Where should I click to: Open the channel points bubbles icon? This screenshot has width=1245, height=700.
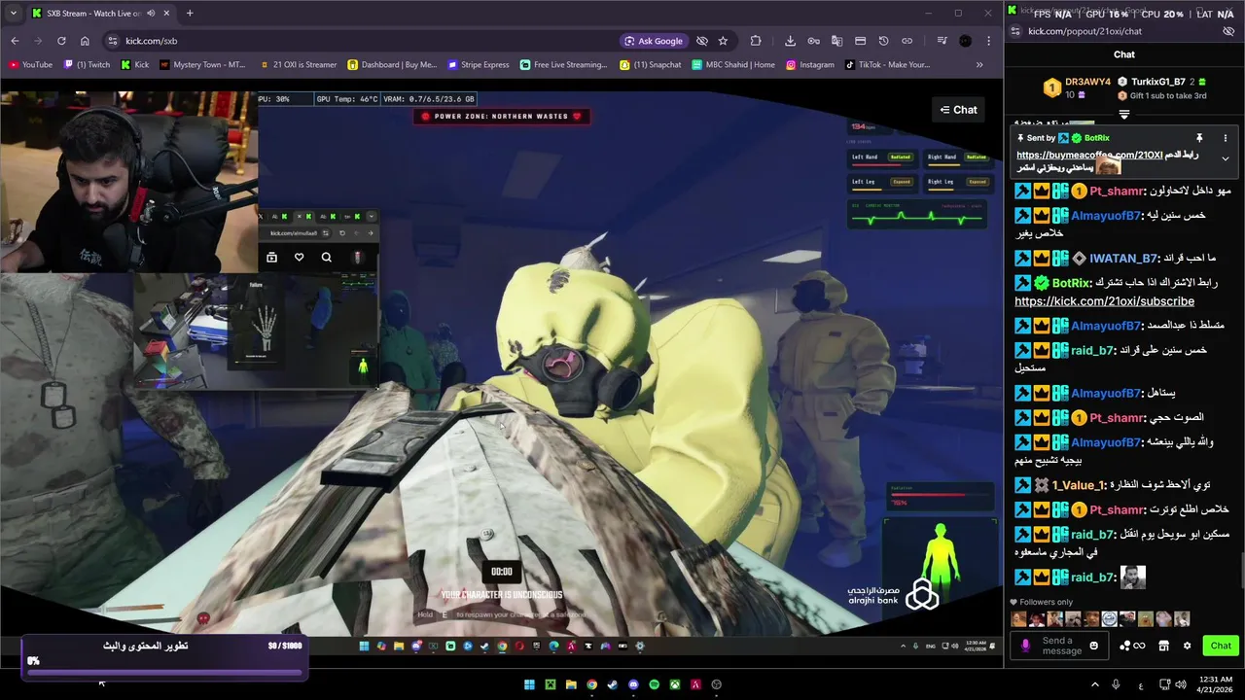(x=1132, y=646)
